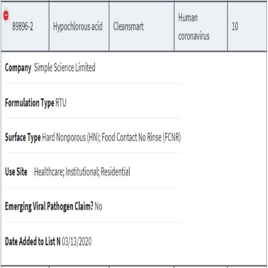Click the contact time value 10
Image resolution: width=268 pixels, height=268 pixels.
(234, 27)
